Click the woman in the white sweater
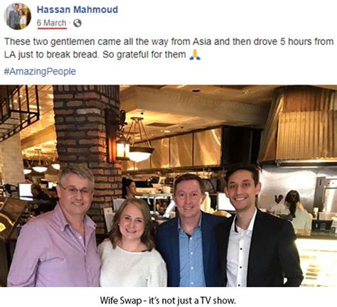337x307 pixels. 132,243
